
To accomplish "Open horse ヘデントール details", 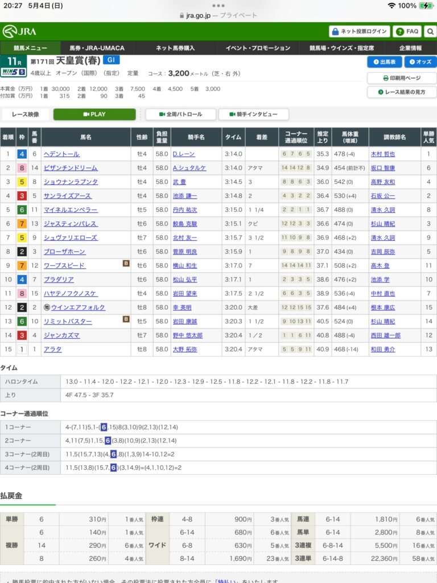I will point(61,154).
